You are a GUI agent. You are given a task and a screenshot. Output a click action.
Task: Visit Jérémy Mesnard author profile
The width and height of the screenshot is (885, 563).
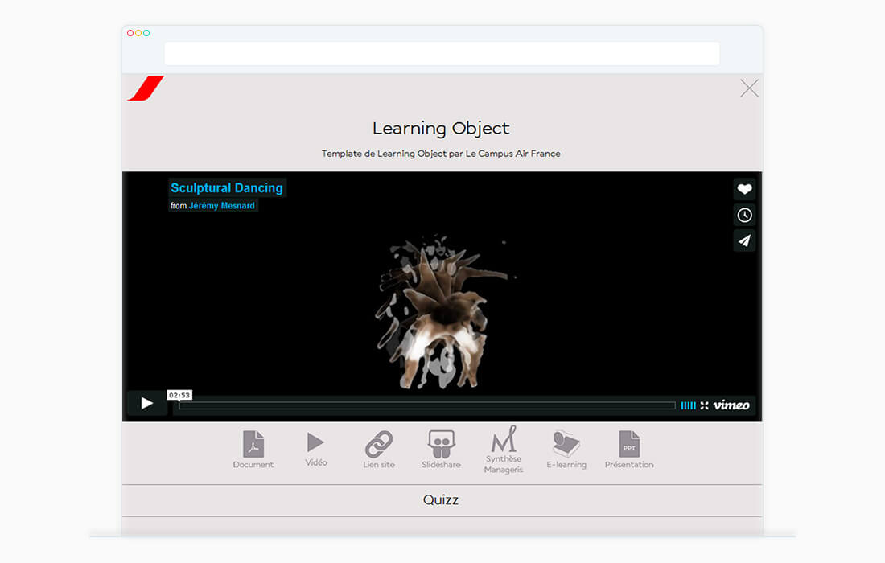[221, 206]
